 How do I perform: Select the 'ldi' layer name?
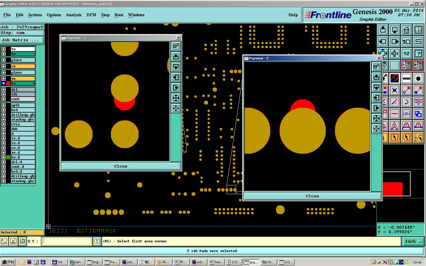23,94
